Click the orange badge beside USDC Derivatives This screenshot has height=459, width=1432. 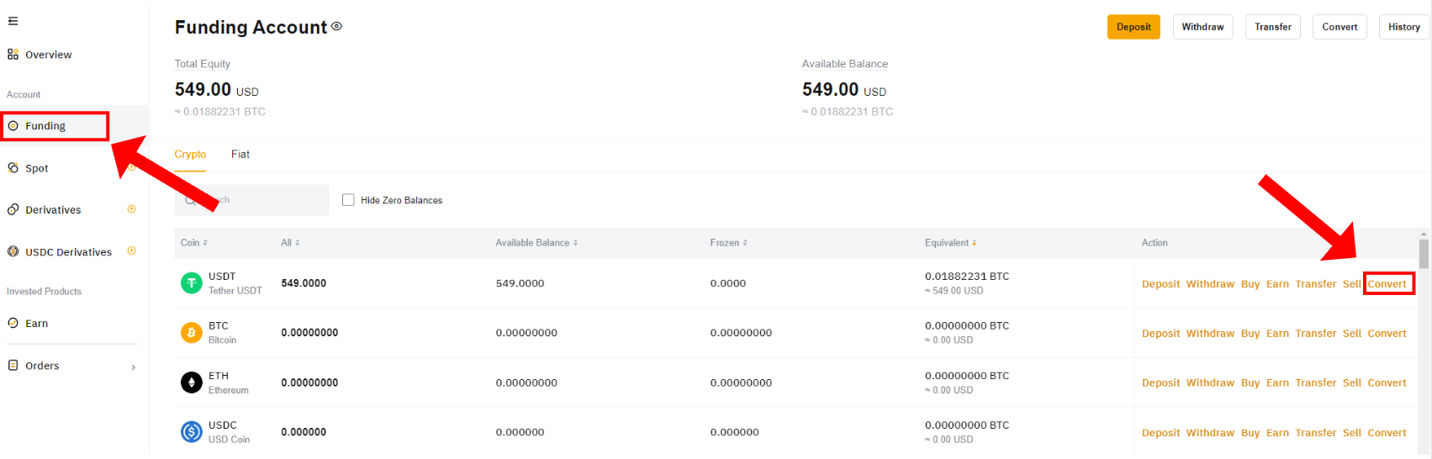tap(131, 251)
